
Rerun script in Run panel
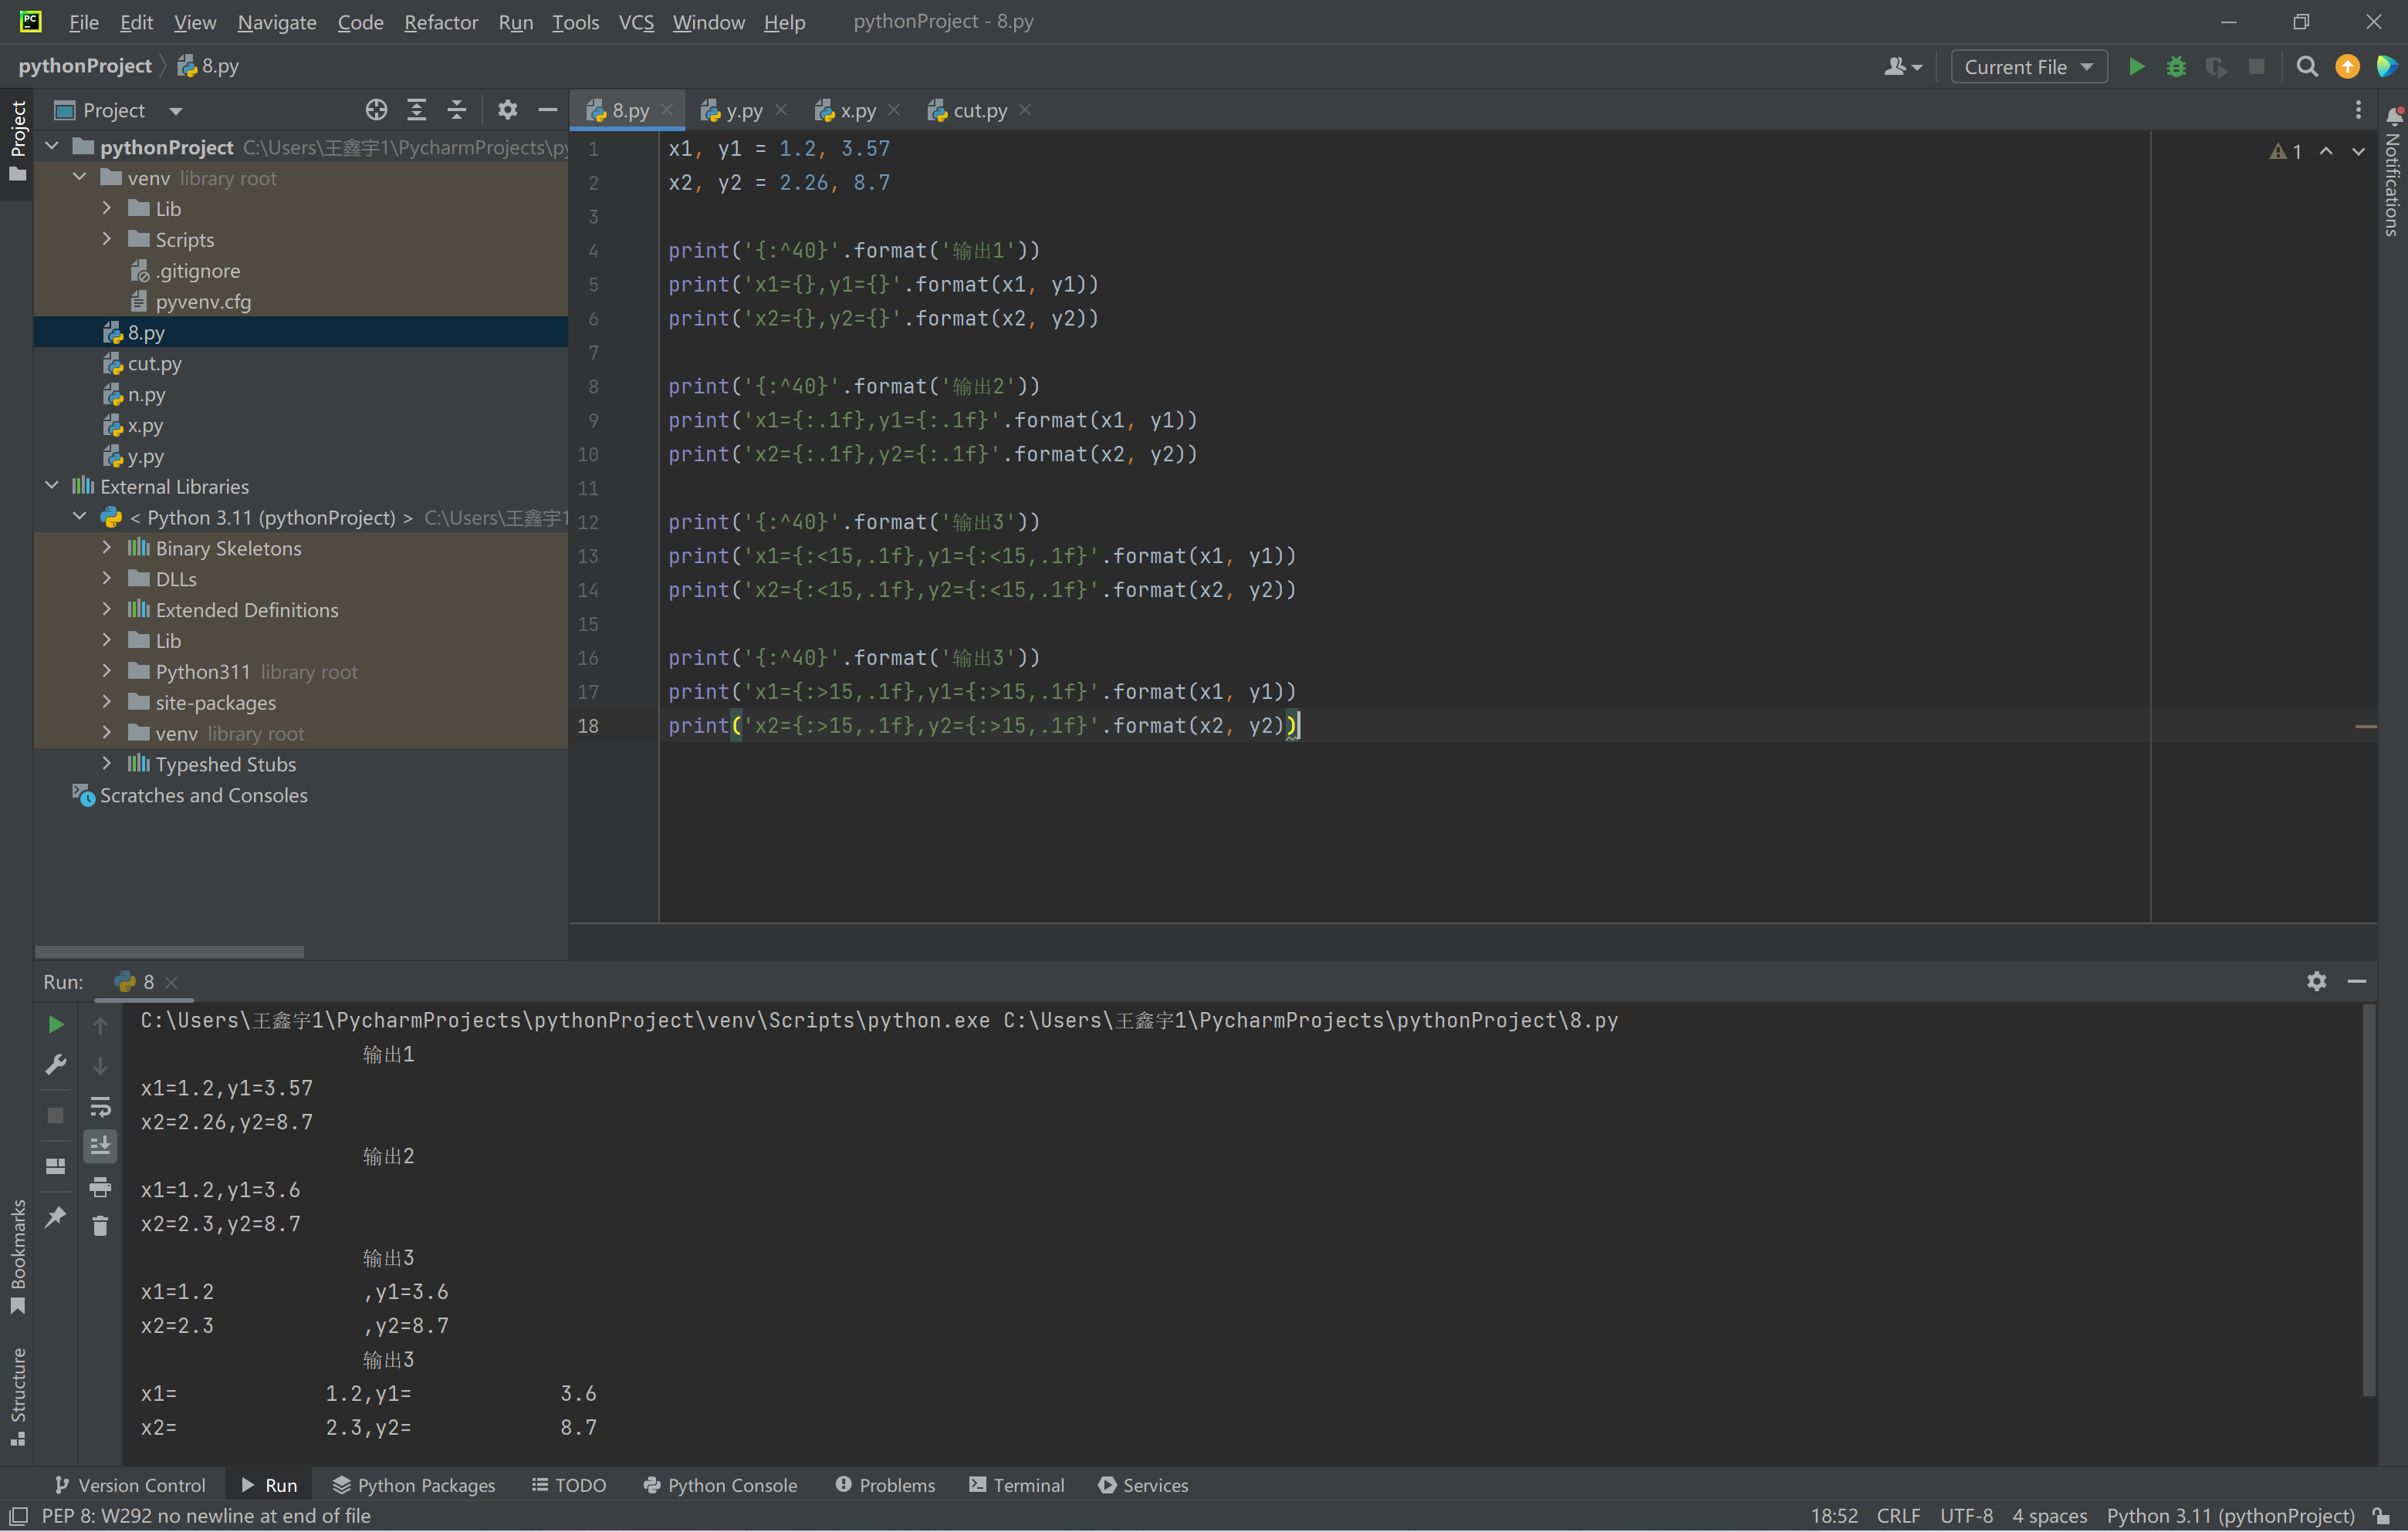coord(56,1024)
